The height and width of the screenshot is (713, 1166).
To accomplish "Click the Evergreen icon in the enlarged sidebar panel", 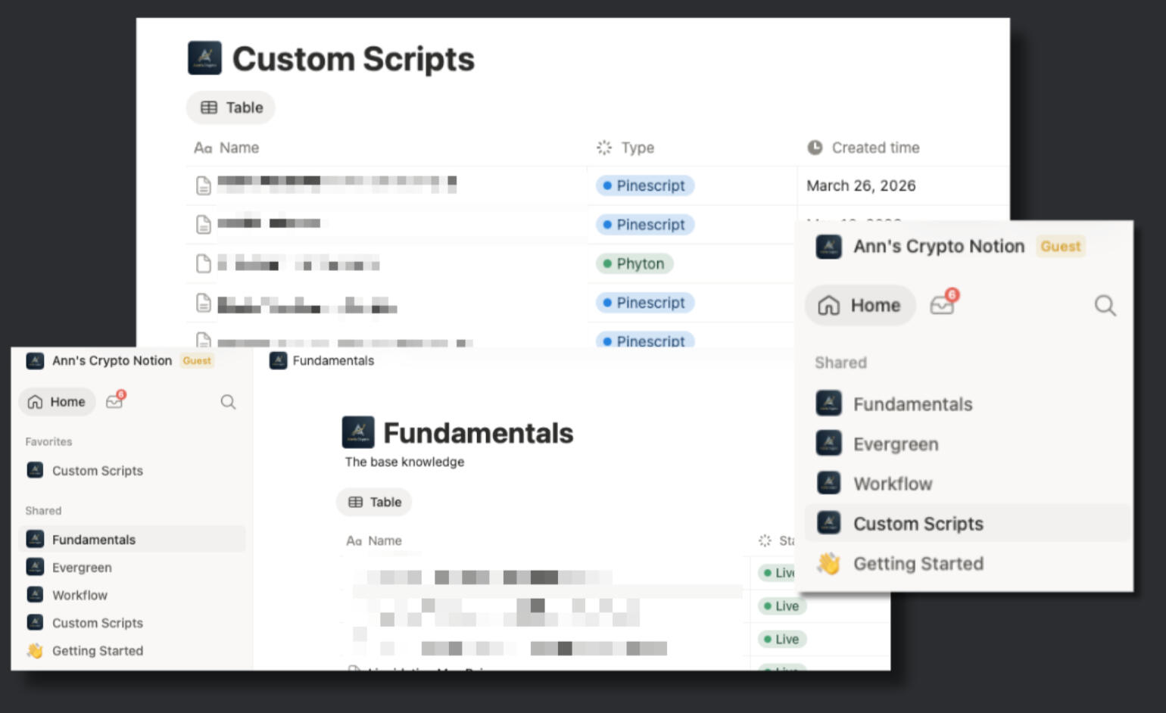I will [x=828, y=444].
